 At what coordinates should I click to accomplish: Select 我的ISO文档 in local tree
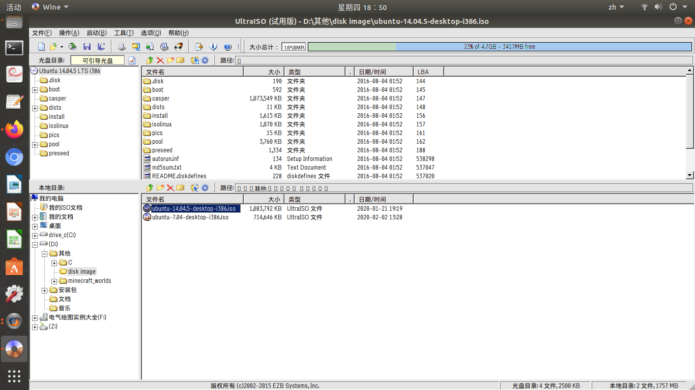[66, 208]
